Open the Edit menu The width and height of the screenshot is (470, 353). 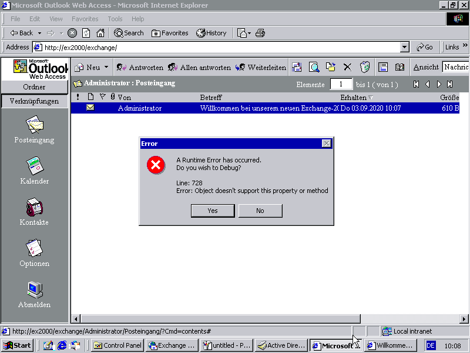click(x=35, y=19)
